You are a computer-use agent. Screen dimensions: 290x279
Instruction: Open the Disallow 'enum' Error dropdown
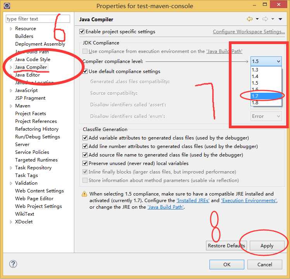click(266, 116)
